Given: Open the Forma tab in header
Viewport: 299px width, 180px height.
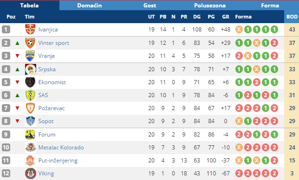Looking at the screenshot, I should (x=270, y=6).
